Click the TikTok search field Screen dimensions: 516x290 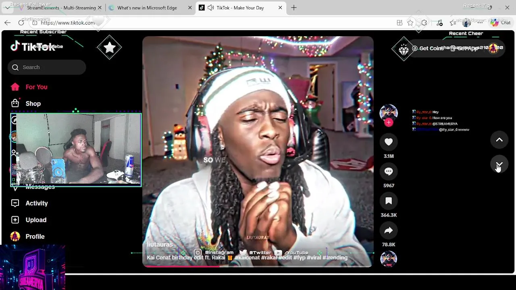point(47,67)
